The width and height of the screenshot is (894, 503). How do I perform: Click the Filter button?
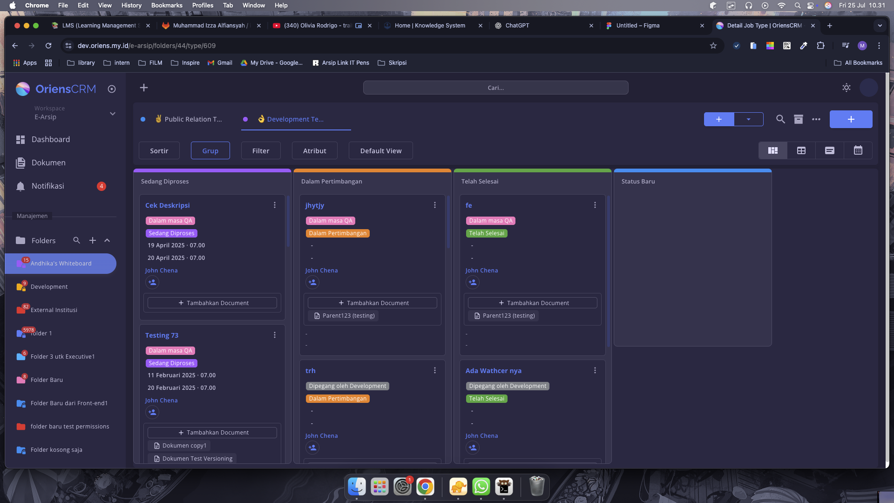pos(261,150)
